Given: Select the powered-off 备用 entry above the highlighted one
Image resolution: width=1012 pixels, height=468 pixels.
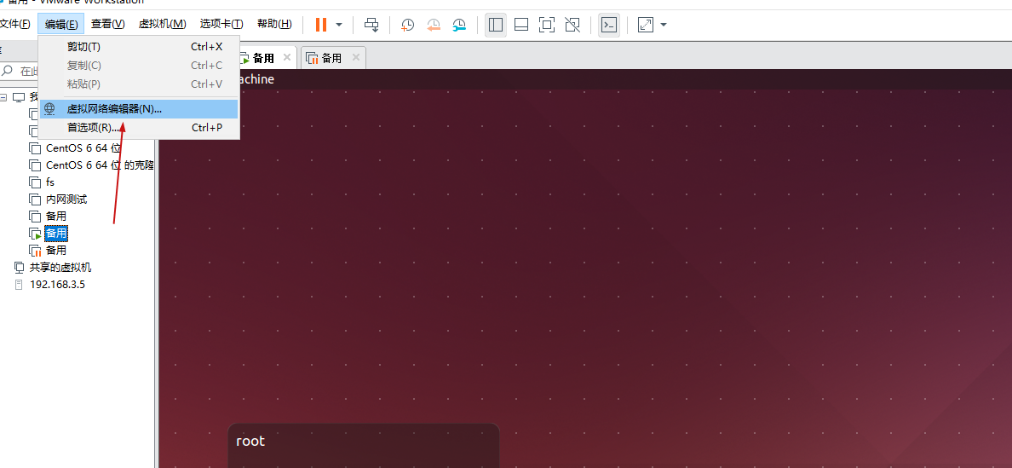Looking at the screenshot, I should click(56, 217).
